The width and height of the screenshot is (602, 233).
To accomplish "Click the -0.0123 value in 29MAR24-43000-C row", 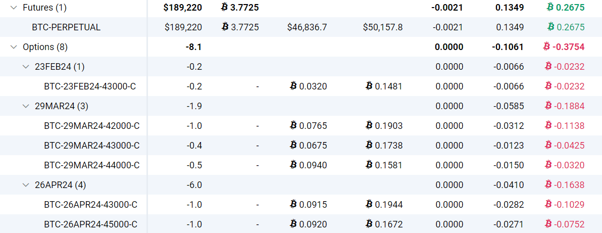I will 509,146.
